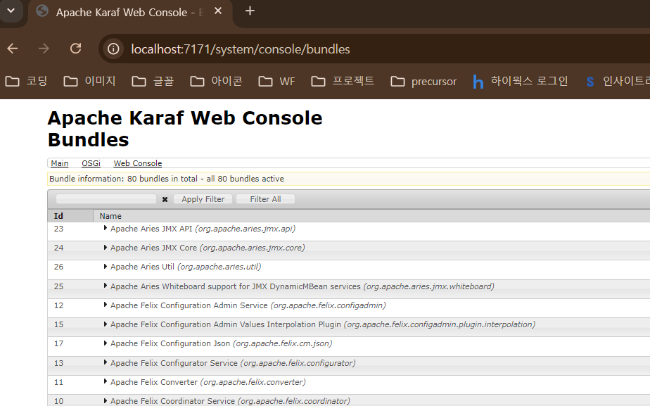Expand details for Configuration Admin Values Interpolation Plugin
The height and width of the screenshot is (406, 650).
(106, 324)
